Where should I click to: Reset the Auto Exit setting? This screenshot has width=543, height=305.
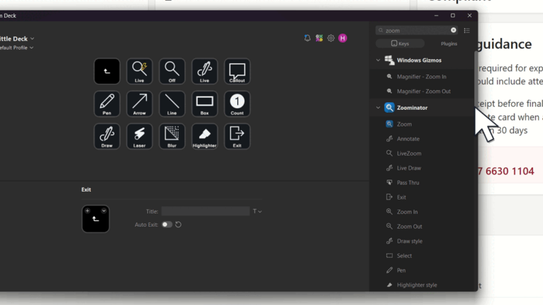click(178, 225)
